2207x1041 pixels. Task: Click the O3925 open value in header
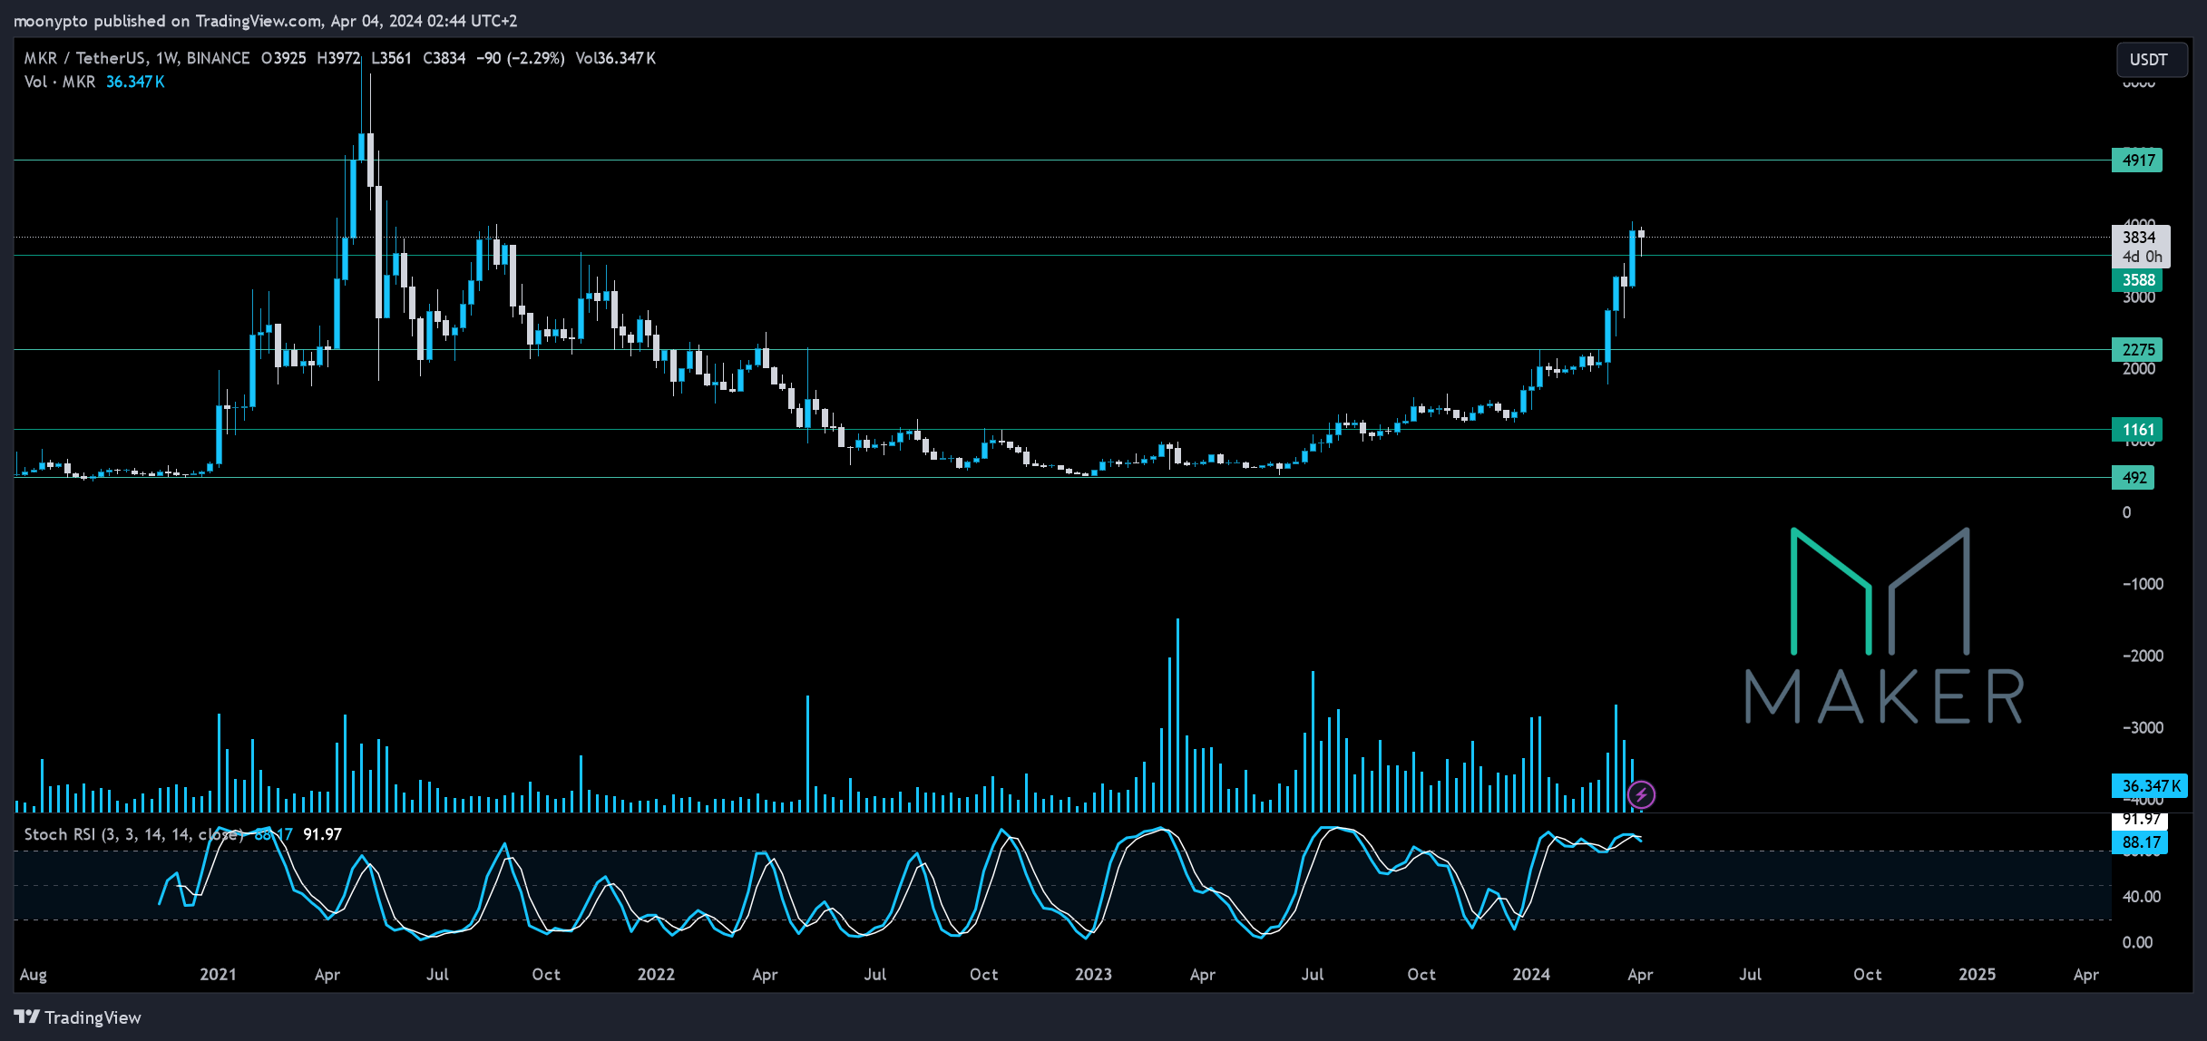(x=283, y=58)
